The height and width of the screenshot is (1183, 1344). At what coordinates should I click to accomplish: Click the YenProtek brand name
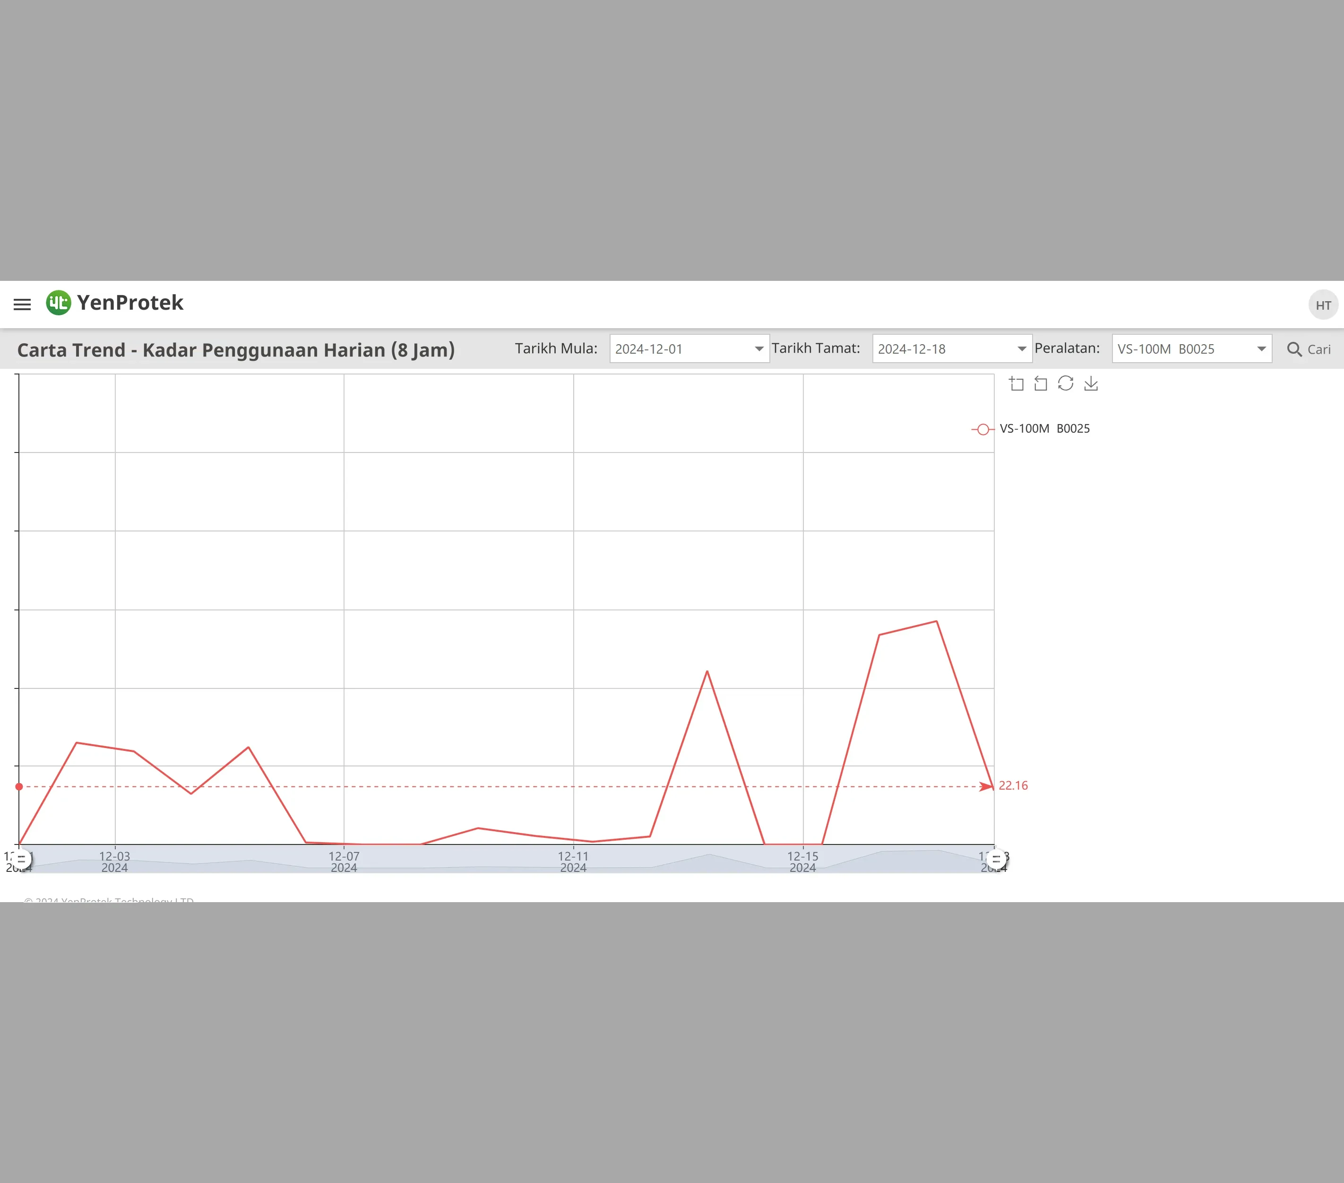coord(130,303)
